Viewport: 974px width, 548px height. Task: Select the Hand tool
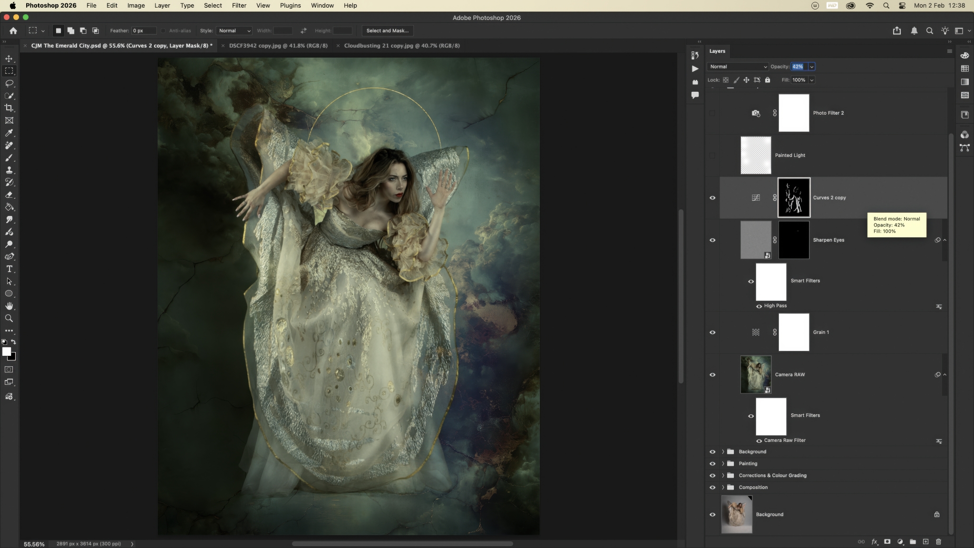click(x=9, y=306)
